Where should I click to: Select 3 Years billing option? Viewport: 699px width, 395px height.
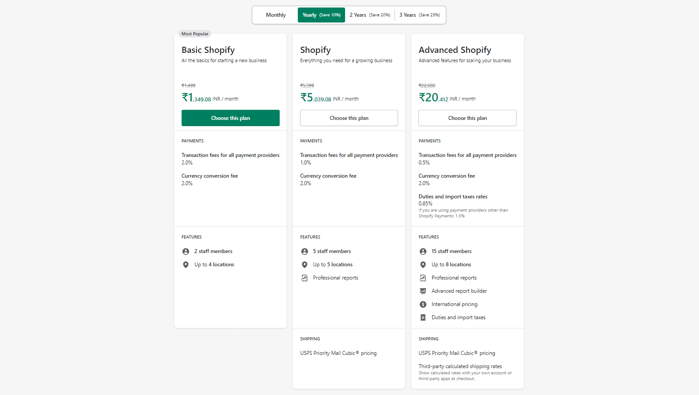point(420,15)
